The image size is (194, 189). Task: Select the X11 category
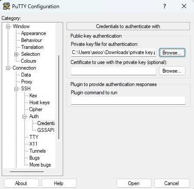[33, 144]
